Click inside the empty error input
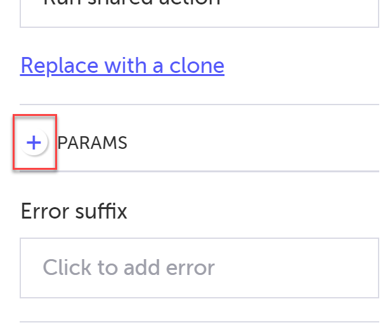 (x=199, y=268)
